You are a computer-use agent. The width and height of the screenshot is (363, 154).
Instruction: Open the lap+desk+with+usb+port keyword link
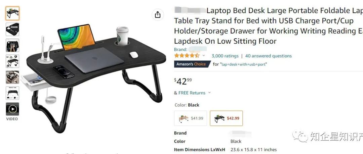(243, 64)
